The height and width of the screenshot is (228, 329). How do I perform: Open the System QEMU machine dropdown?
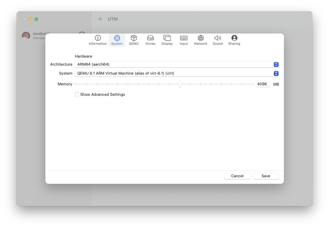click(177, 73)
